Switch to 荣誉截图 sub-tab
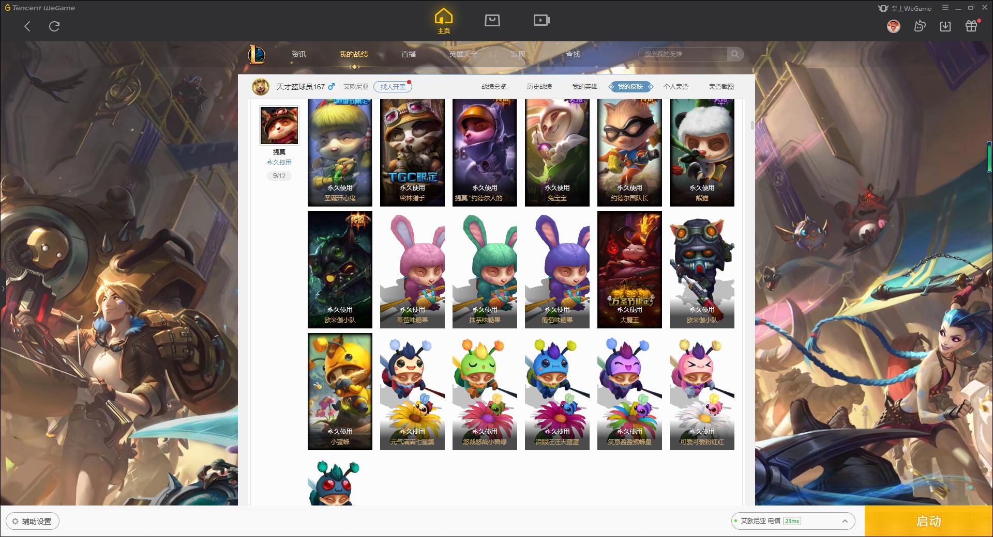The height and width of the screenshot is (537, 993). 721,87
